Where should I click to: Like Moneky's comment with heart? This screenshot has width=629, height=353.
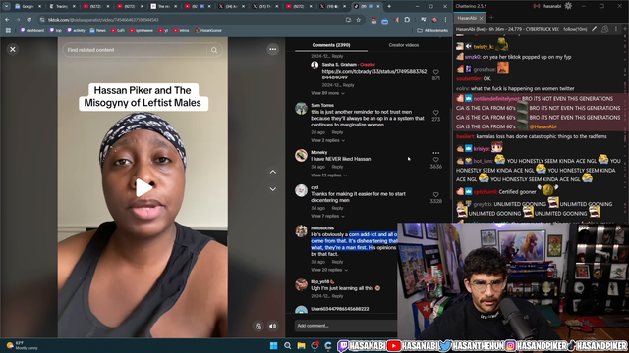tap(436, 160)
